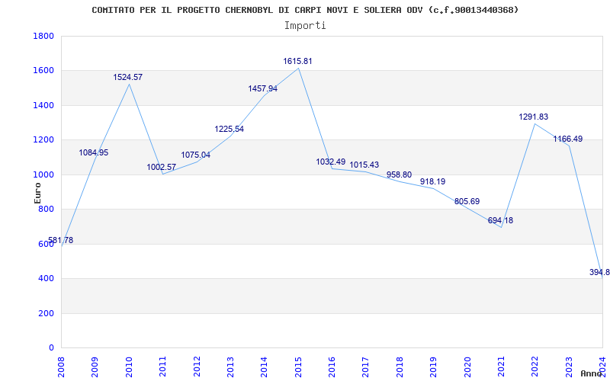Select the 1291.83 data label
This screenshot has width=610, height=381.
(533, 117)
